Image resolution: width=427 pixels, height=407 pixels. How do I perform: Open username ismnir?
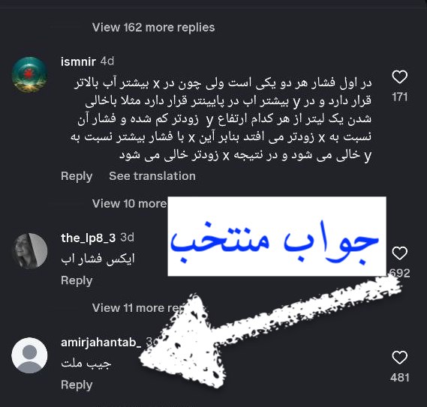[x=78, y=61]
